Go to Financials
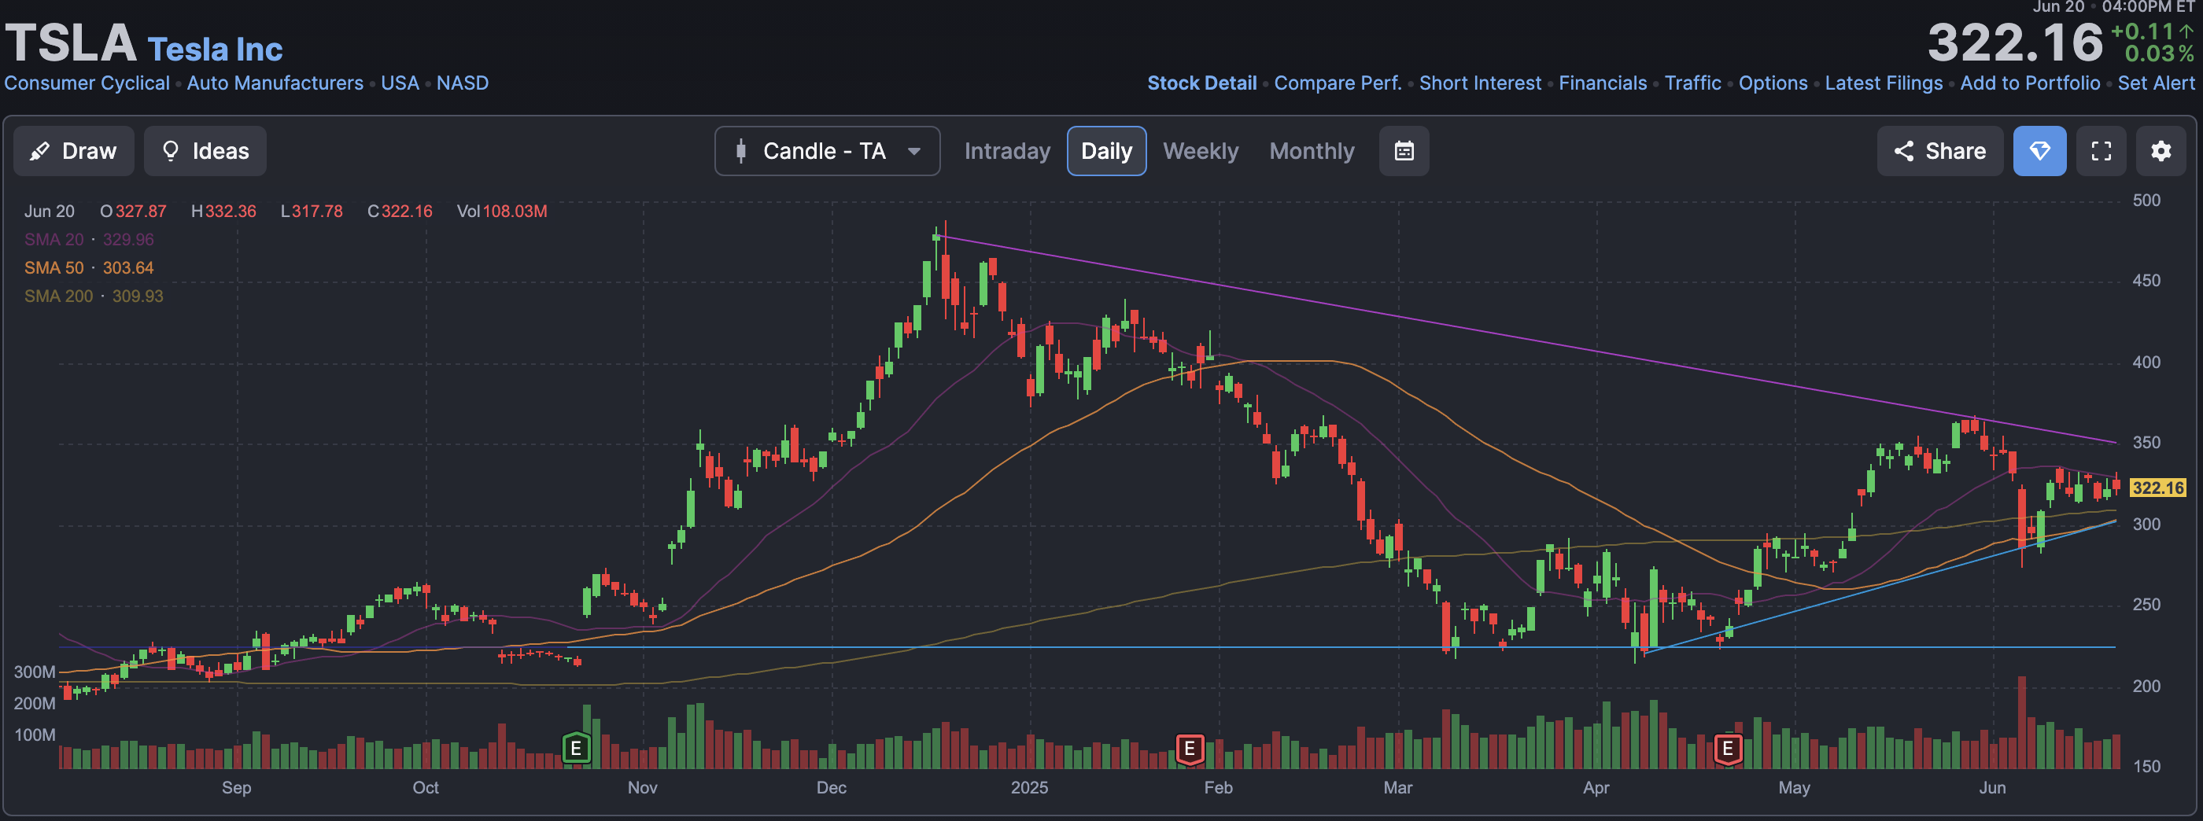Screen dimensions: 2203x821 (1602, 83)
